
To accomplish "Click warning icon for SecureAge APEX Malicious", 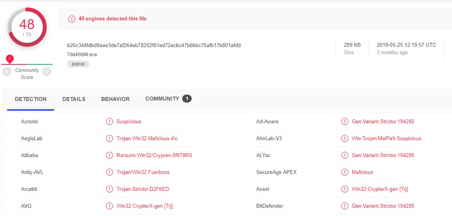I will click(345, 172).
